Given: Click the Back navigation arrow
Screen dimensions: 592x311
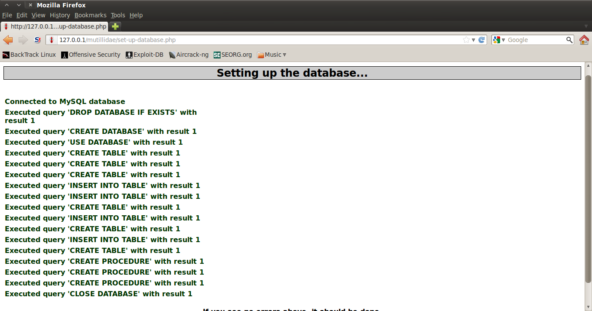Looking at the screenshot, I should coord(8,40).
